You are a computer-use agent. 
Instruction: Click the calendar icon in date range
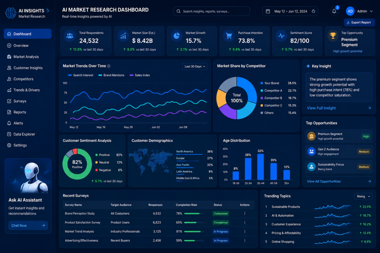[x=268, y=11]
